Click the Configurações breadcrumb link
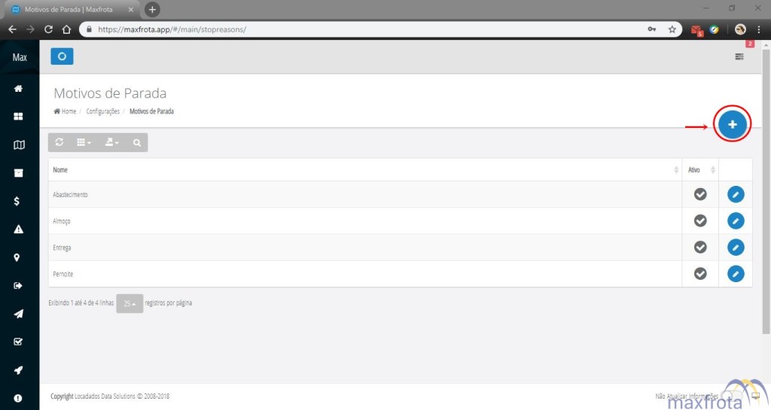 102,111
